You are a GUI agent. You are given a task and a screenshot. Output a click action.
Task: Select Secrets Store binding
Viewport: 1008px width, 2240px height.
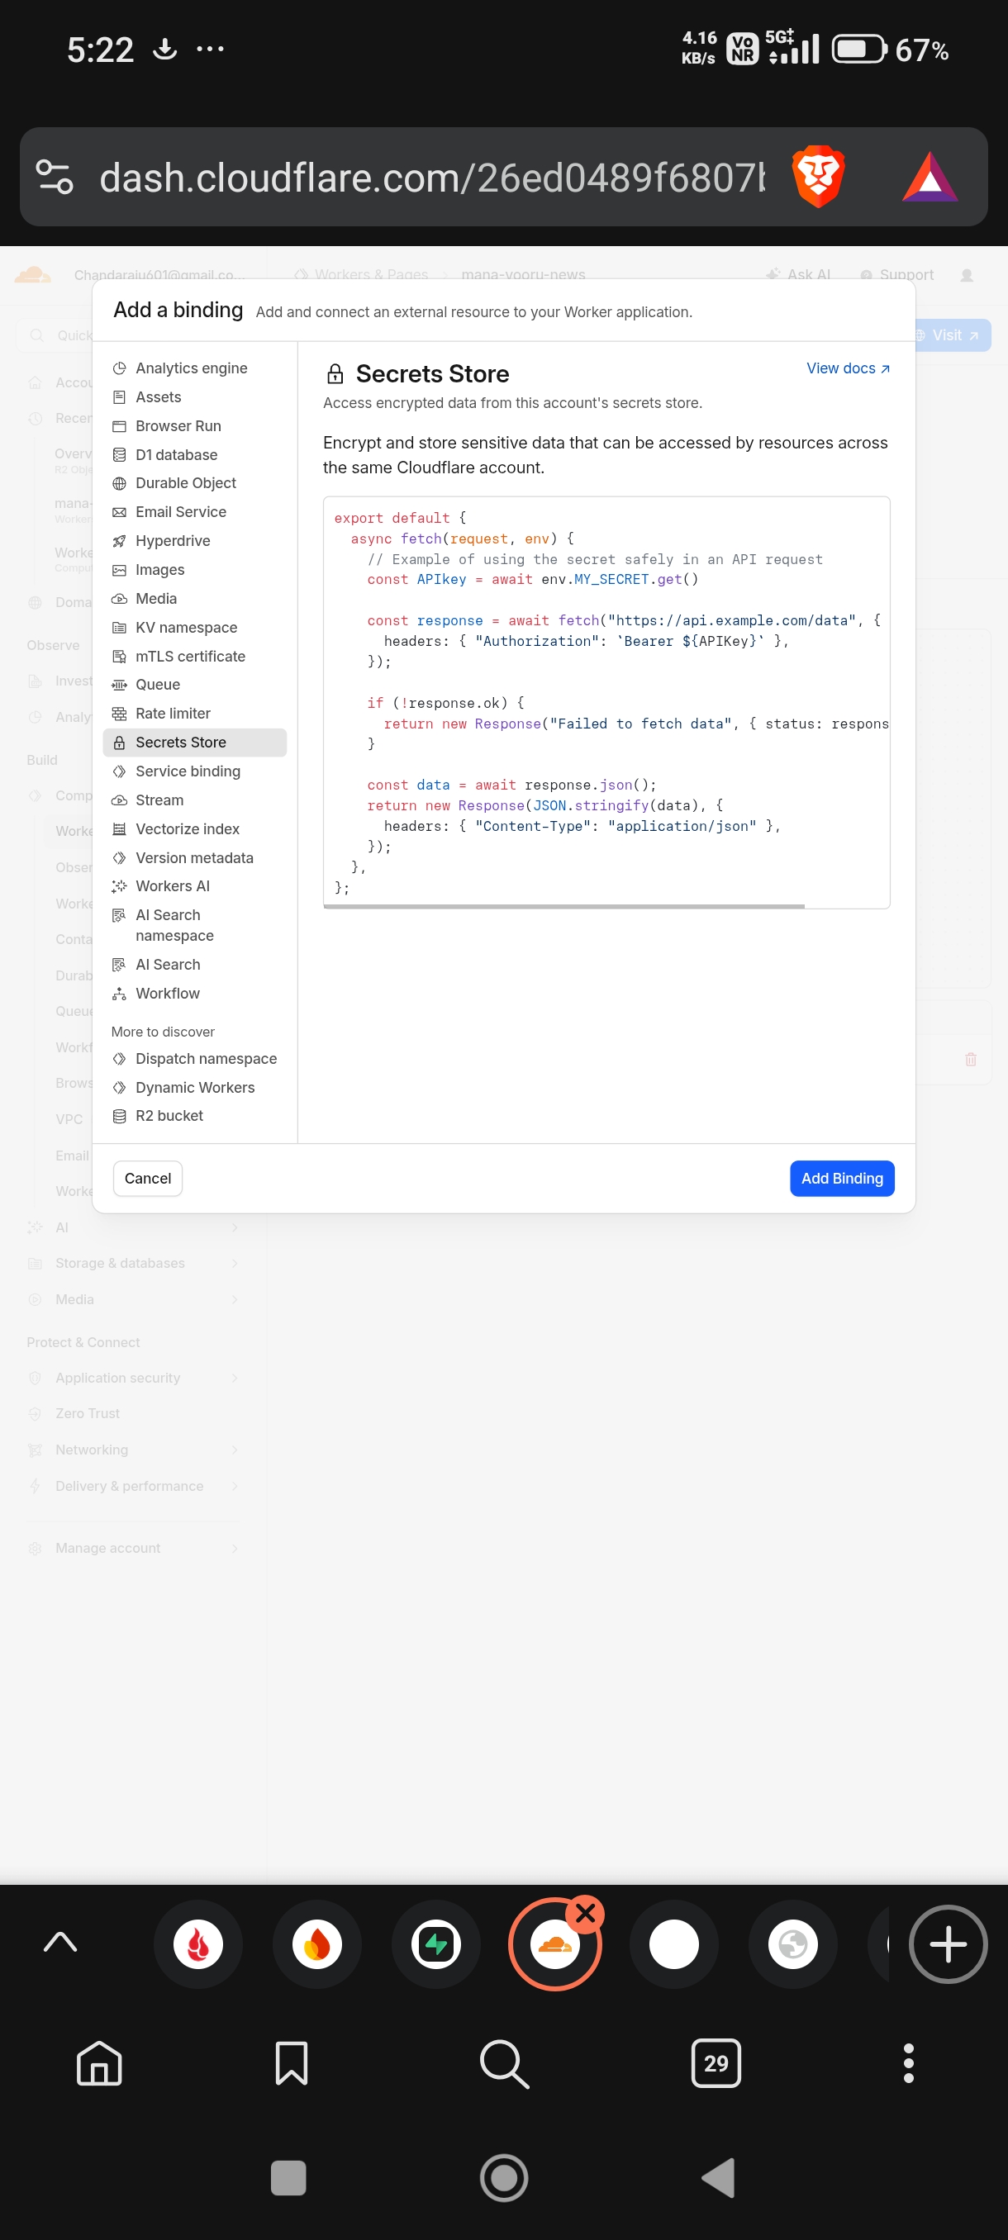point(195,742)
